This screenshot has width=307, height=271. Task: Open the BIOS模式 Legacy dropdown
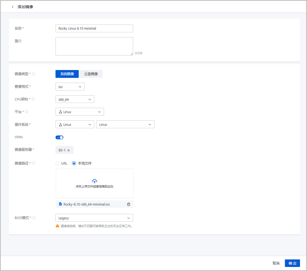[x=94, y=218]
